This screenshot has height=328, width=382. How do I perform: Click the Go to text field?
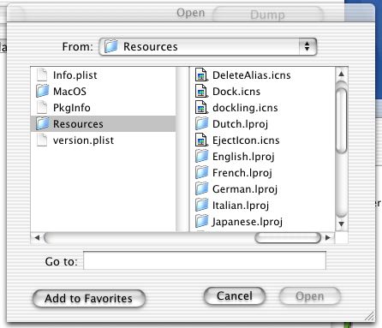click(x=205, y=260)
